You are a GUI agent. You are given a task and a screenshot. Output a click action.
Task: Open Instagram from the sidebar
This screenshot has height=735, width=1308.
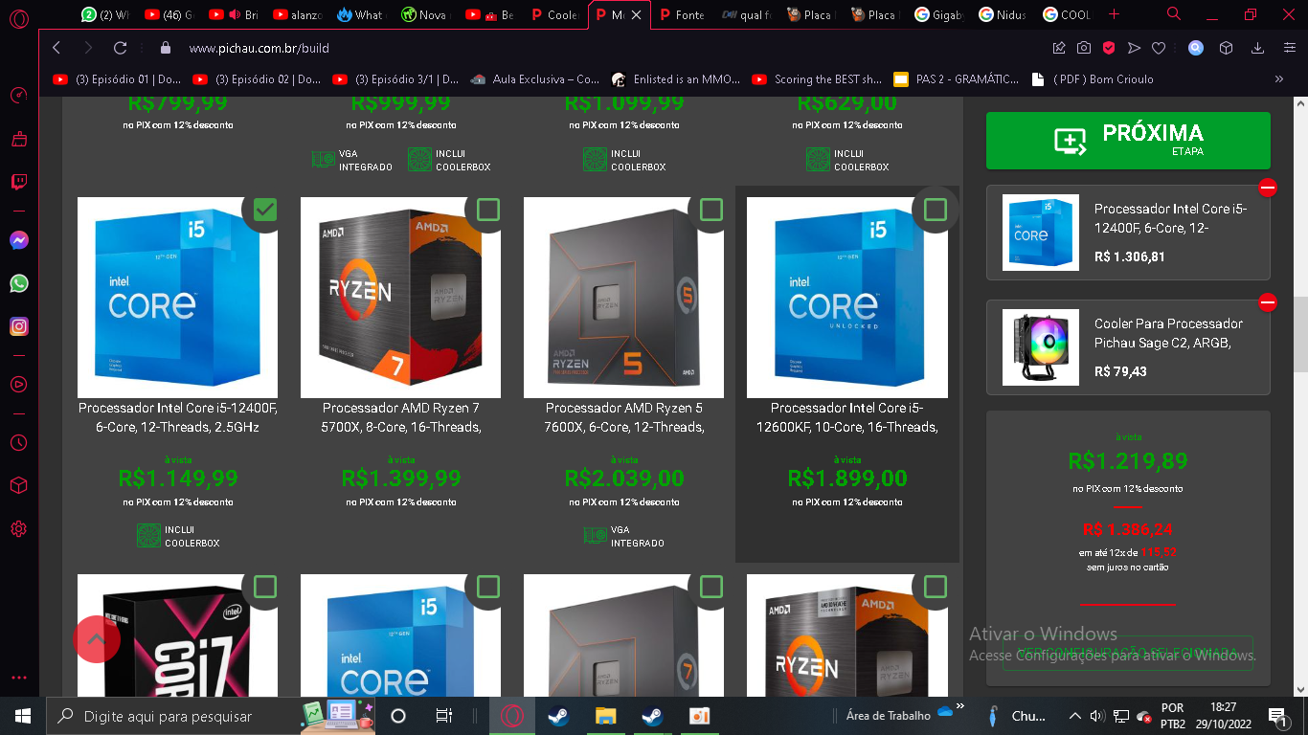click(x=19, y=326)
